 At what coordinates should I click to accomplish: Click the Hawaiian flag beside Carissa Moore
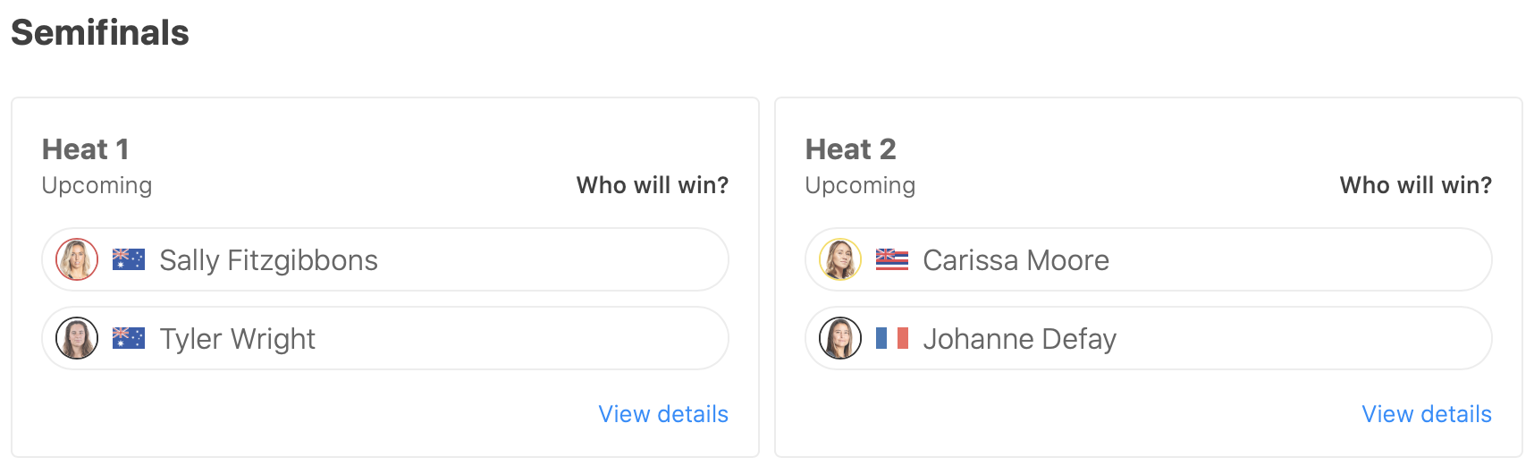(x=892, y=259)
